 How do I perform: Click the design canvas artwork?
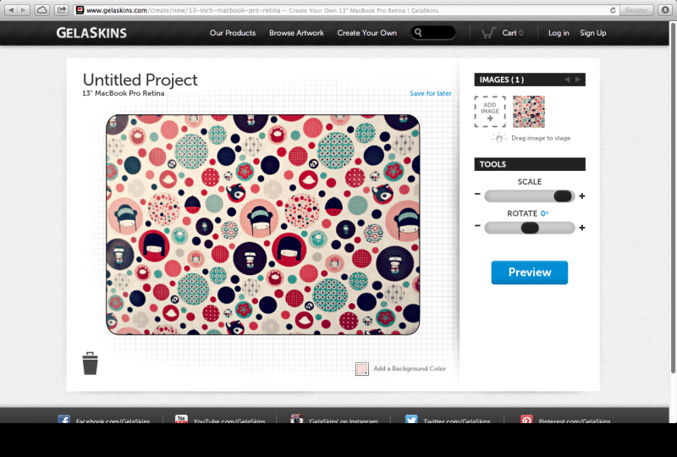tap(262, 224)
